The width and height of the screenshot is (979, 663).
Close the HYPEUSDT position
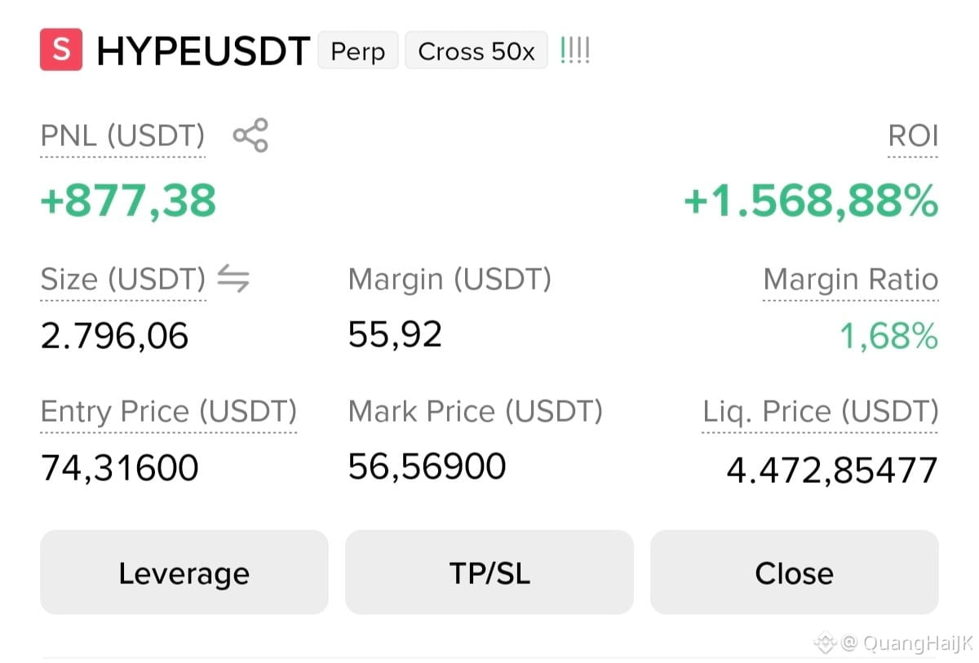795,572
